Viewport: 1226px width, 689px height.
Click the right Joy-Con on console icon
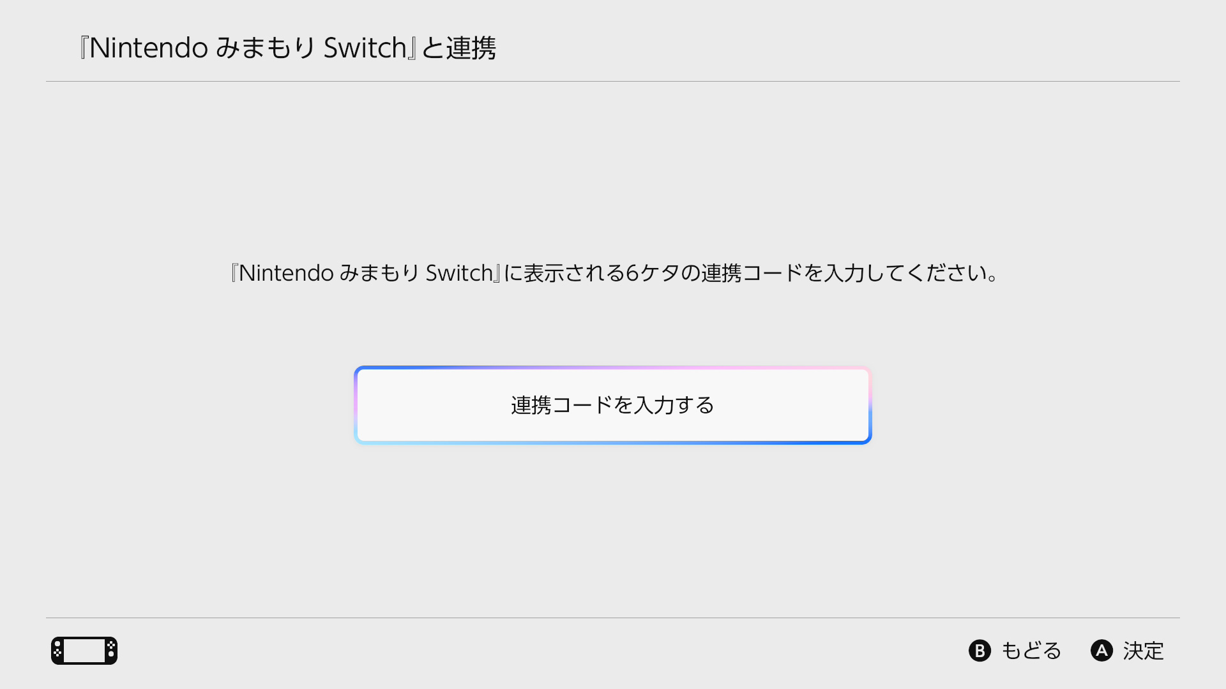click(x=111, y=651)
